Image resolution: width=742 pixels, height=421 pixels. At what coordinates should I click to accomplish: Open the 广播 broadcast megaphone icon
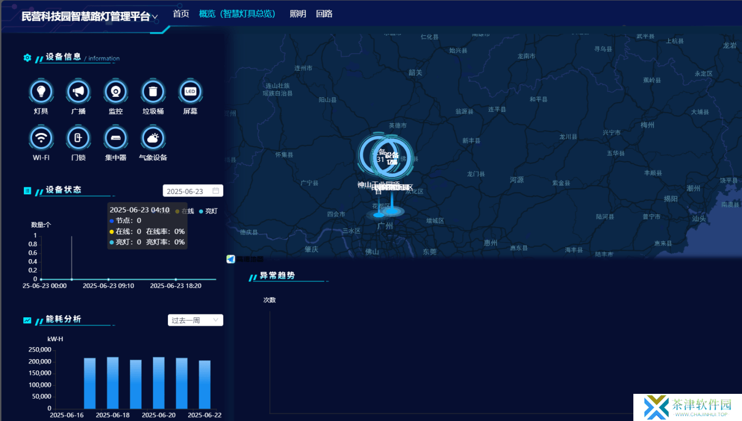tap(78, 92)
